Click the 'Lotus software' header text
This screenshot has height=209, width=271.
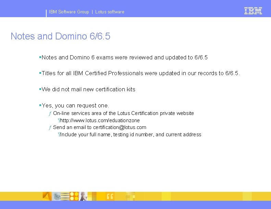110,12
